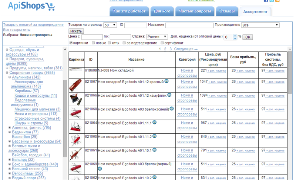Go to Следующая next page link

(186, 49)
